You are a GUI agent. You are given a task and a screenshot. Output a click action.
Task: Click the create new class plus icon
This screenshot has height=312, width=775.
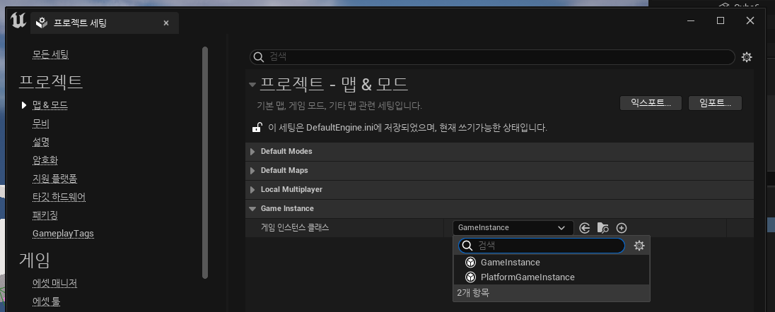click(x=622, y=227)
